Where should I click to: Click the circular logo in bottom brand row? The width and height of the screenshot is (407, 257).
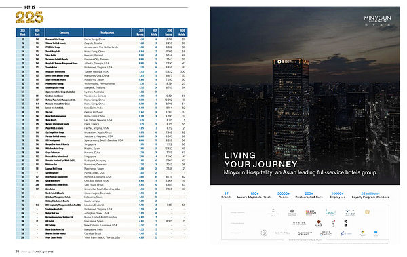point(264,233)
